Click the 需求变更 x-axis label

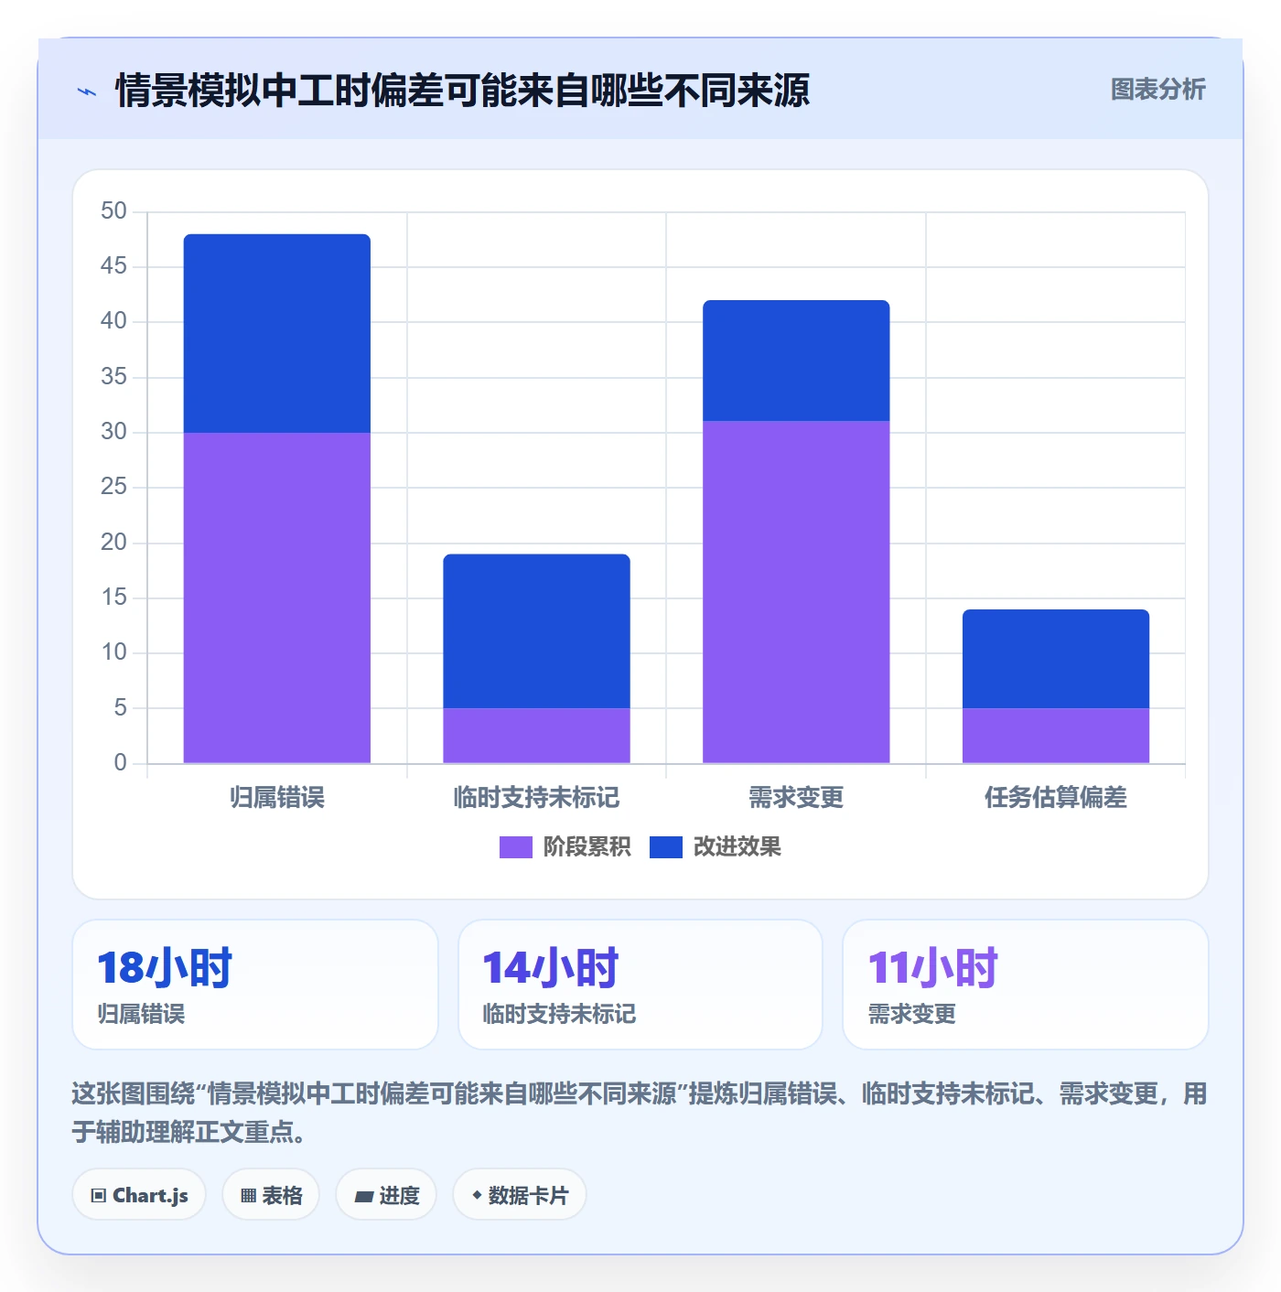coord(796,798)
